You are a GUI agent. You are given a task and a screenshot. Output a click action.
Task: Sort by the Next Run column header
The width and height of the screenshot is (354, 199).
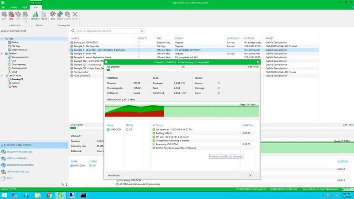[x=249, y=38]
